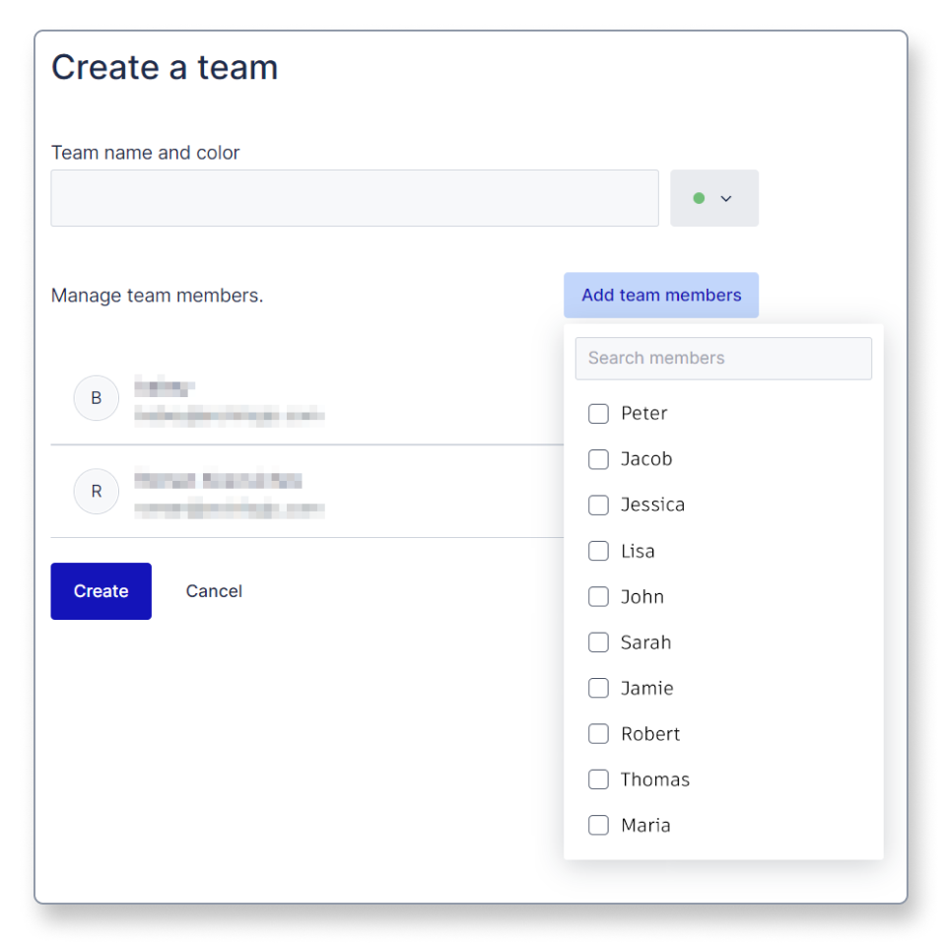Select Lisa's checkbox
The height and width of the screenshot is (946, 942).
point(598,551)
